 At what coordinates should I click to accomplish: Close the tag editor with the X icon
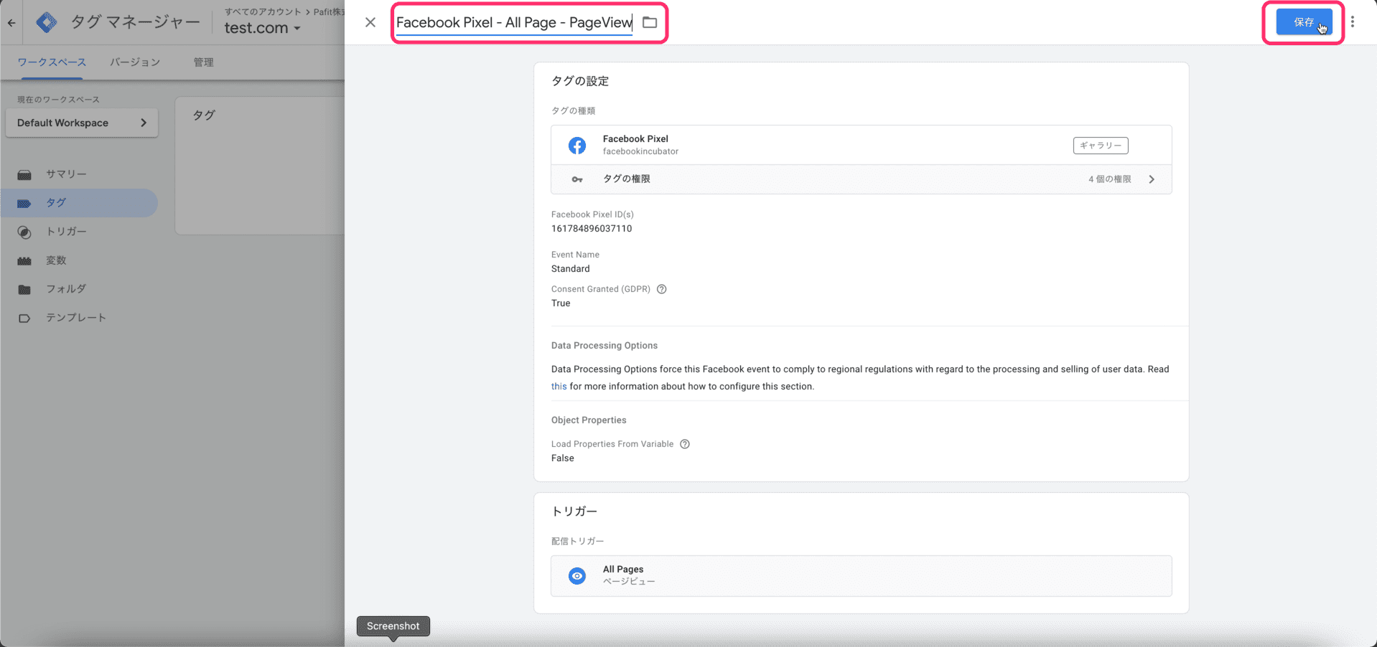tap(370, 22)
